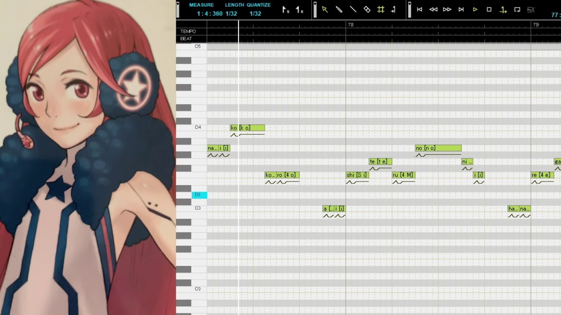Set the start marker flag
This screenshot has height=315, width=561.
click(285, 10)
